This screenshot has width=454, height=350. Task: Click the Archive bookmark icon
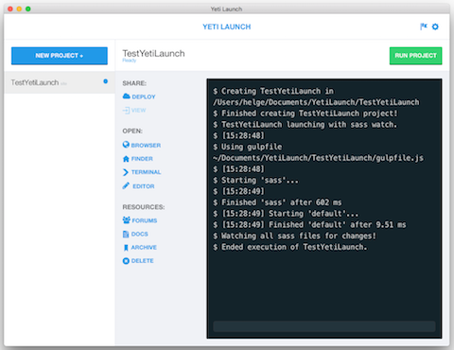[x=126, y=248]
